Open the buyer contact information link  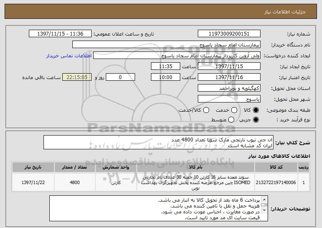[69, 56]
